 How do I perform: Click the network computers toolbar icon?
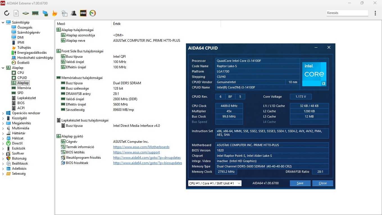click(x=45, y=13)
